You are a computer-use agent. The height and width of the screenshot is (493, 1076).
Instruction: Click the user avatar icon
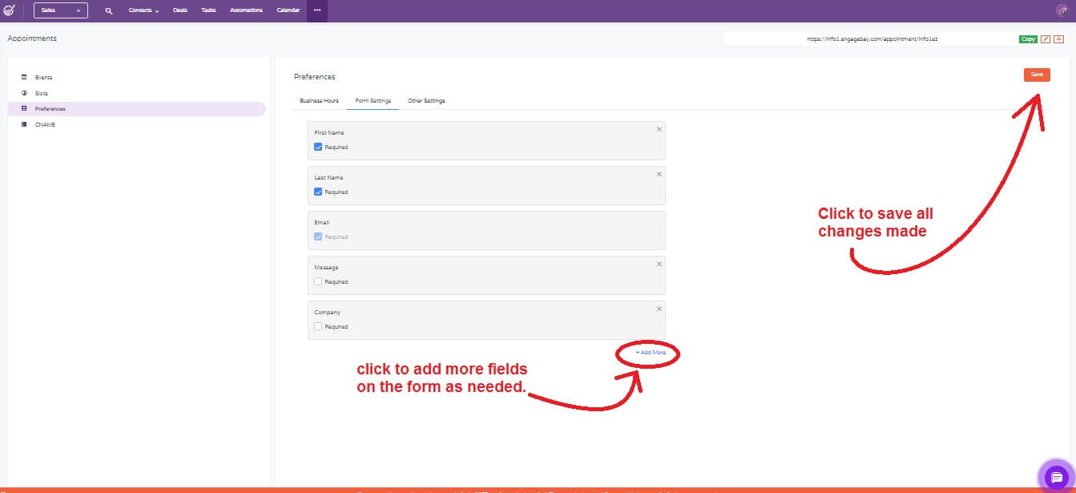[1062, 10]
